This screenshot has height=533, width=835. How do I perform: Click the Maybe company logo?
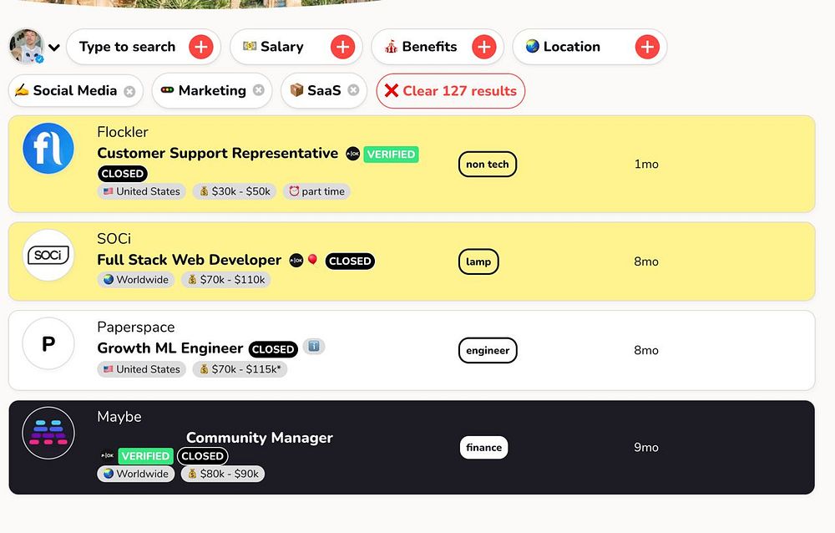point(48,433)
